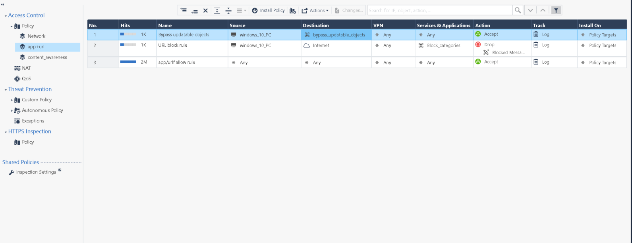This screenshot has width=632, height=243.
Task: Click the policy book icon next to Install Policy
Action: [293, 11]
